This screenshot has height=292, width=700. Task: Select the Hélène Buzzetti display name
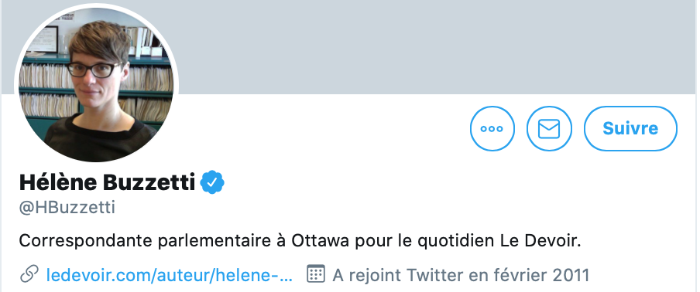pyautogui.click(x=108, y=182)
